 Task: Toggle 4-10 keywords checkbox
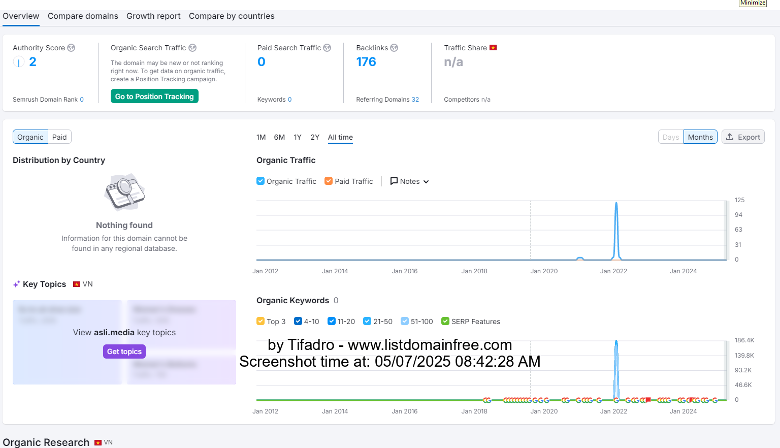(298, 321)
